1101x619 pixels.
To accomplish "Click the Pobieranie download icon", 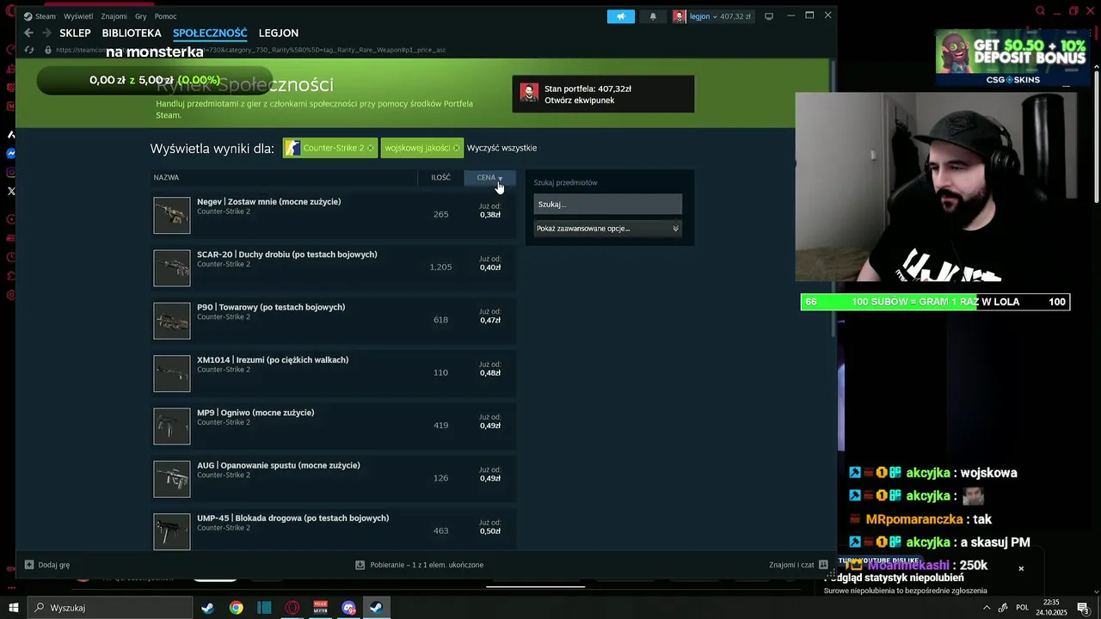I will pyautogui.click(x=360, y=565).
